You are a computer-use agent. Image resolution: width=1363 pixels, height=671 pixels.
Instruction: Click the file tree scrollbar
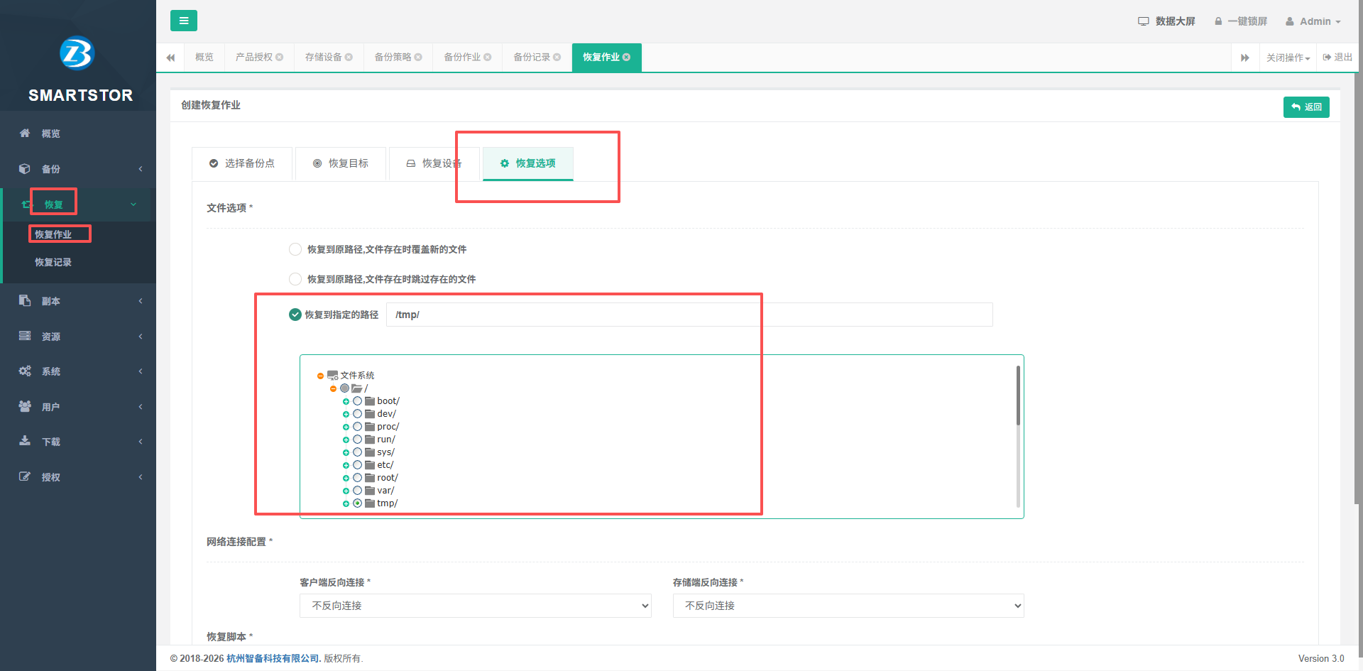tap(1018, 395)
